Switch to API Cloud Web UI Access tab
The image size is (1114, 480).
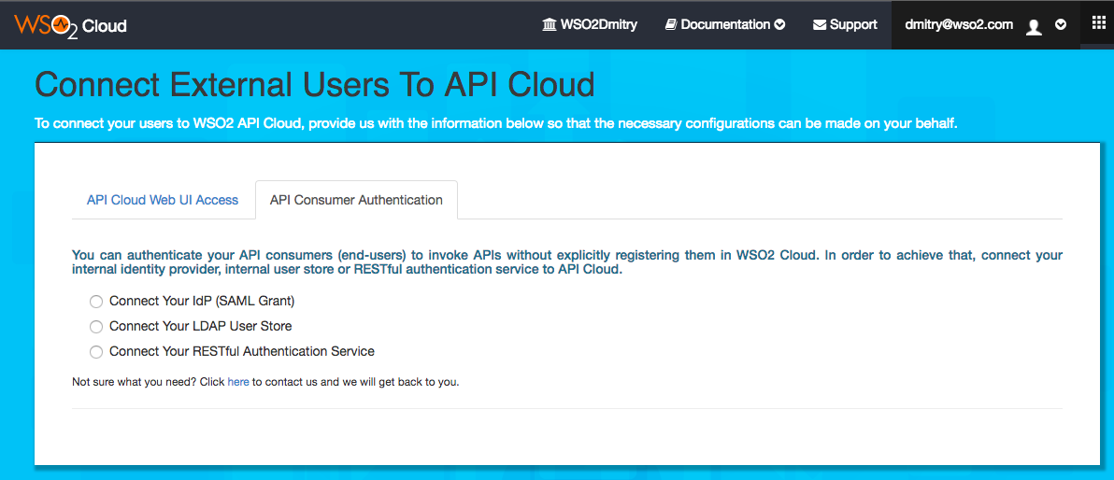[163, 200]
